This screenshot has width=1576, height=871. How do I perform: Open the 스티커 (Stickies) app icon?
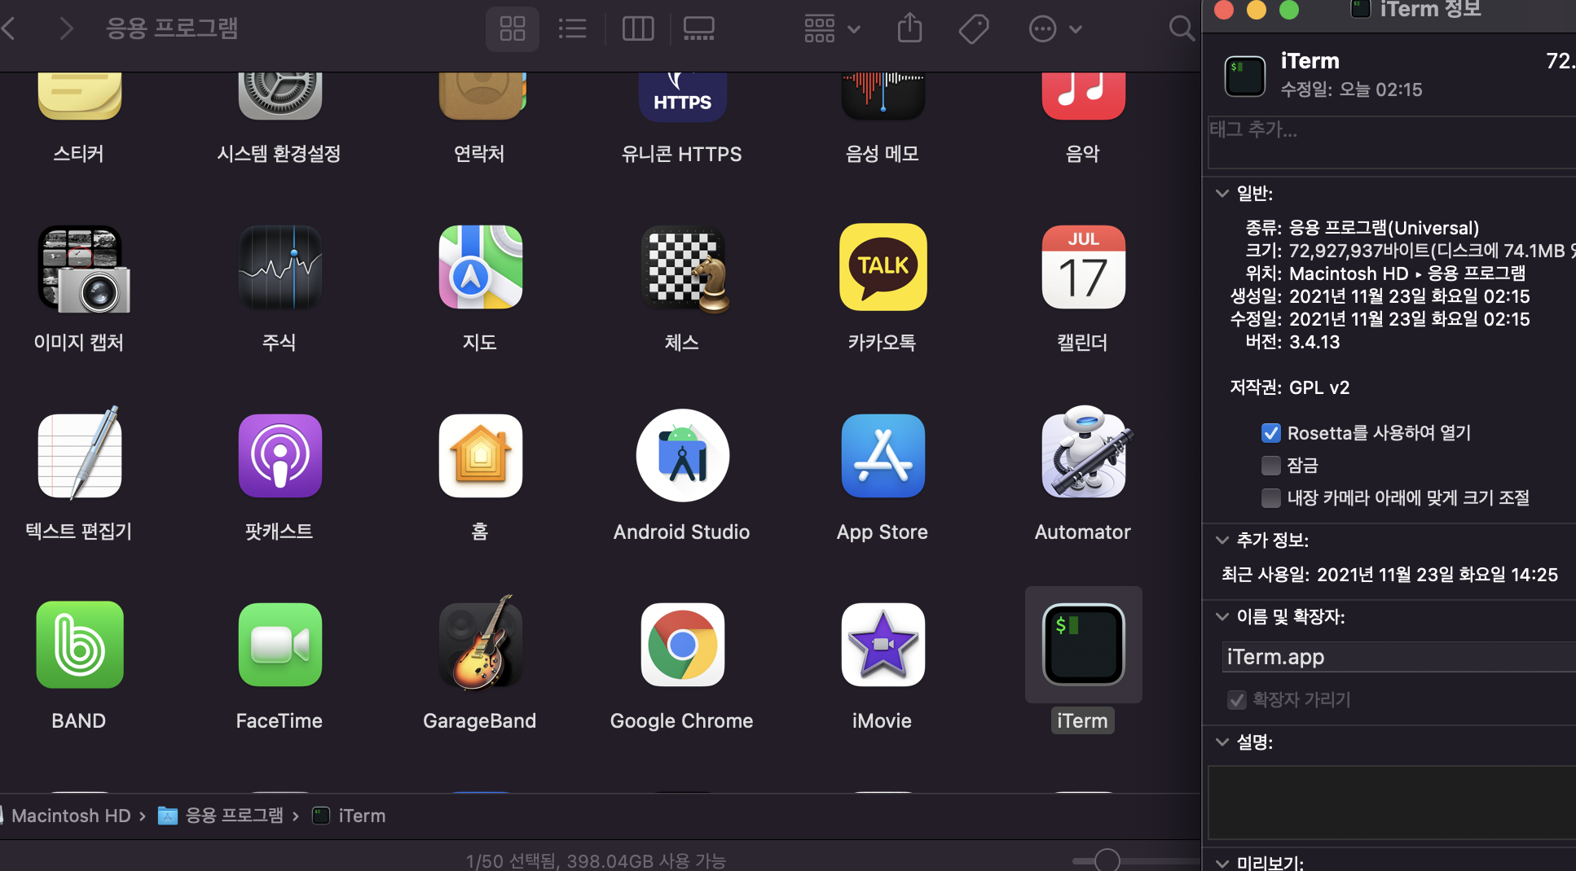point(79,95)
